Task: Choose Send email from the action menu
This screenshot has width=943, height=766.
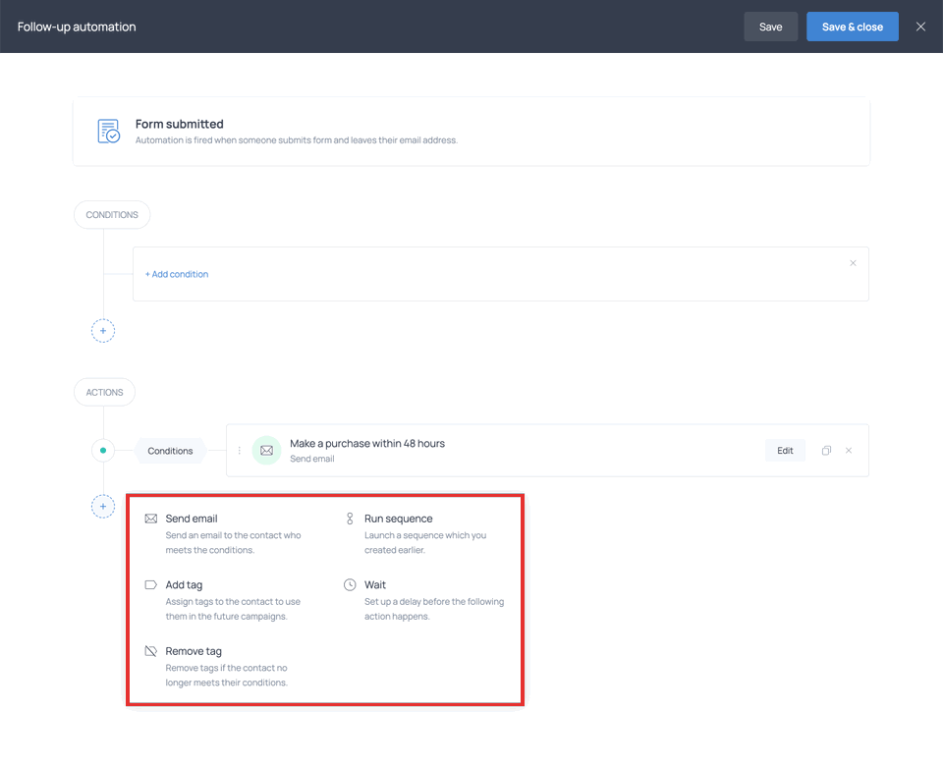Action: [192, 519]
